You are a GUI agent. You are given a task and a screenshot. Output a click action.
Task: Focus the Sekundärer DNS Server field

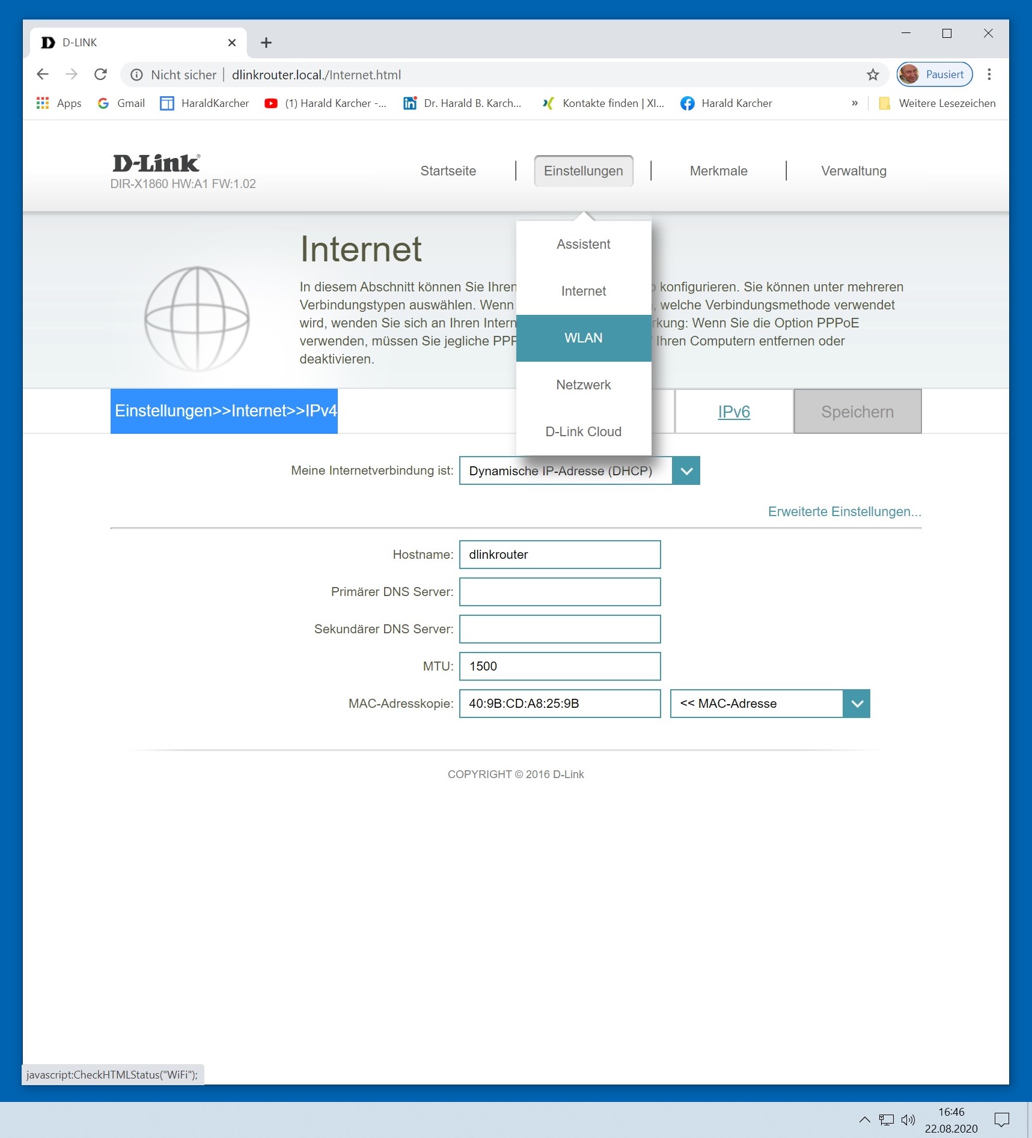pos(560,629)
